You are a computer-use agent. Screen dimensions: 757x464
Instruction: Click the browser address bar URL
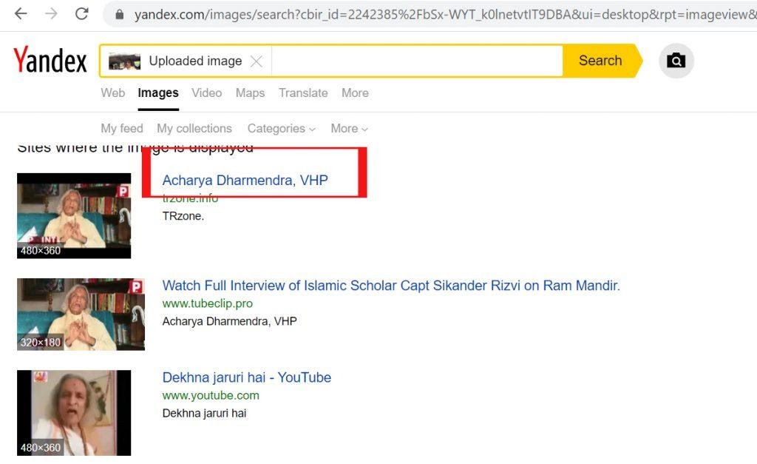444,15
